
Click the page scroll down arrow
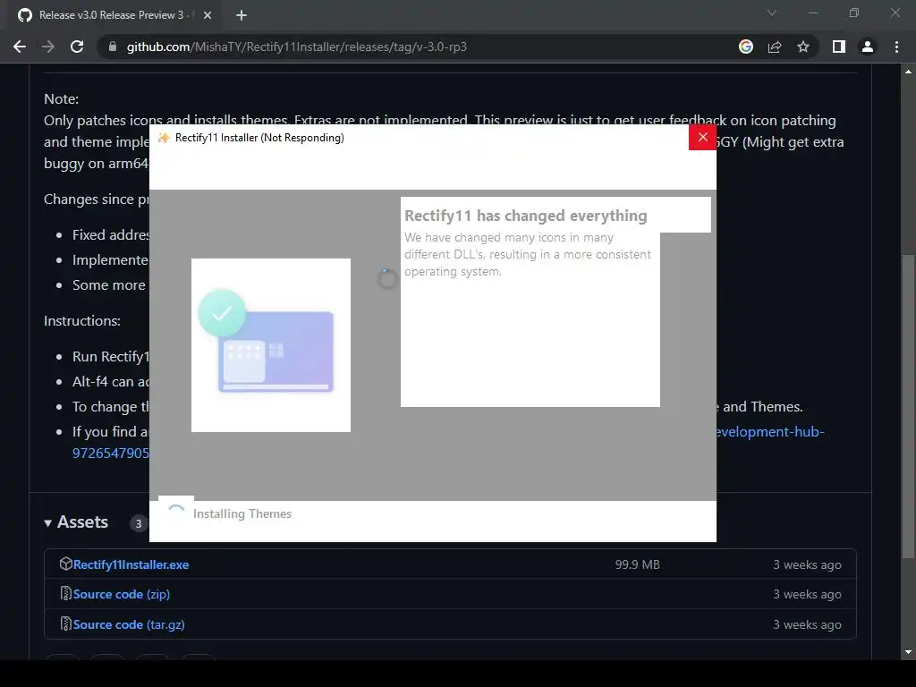click(x=909, y=652)
